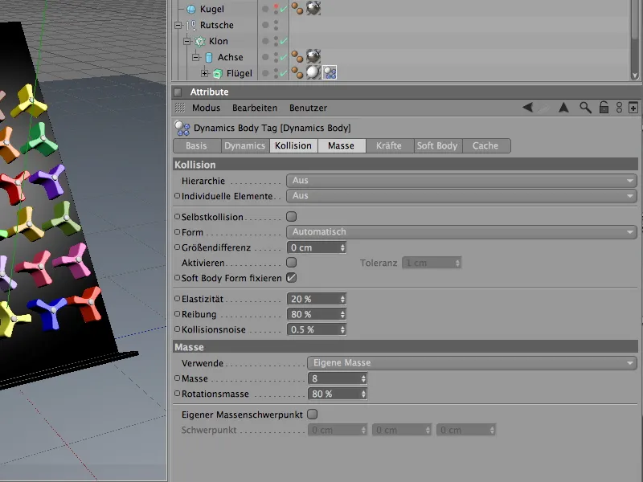Image resolution: width=643 pixels, height=482 pixels.
Task: Click the Reibung animation circle
Action: click(x=177, y=313)
